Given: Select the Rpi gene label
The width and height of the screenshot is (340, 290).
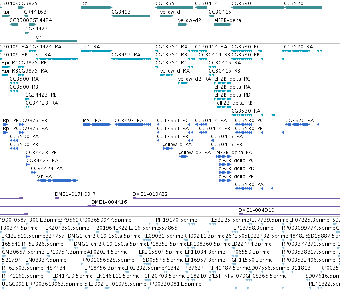Looking at the screenshot, I should pyautogui.click(x=6, y=12).
